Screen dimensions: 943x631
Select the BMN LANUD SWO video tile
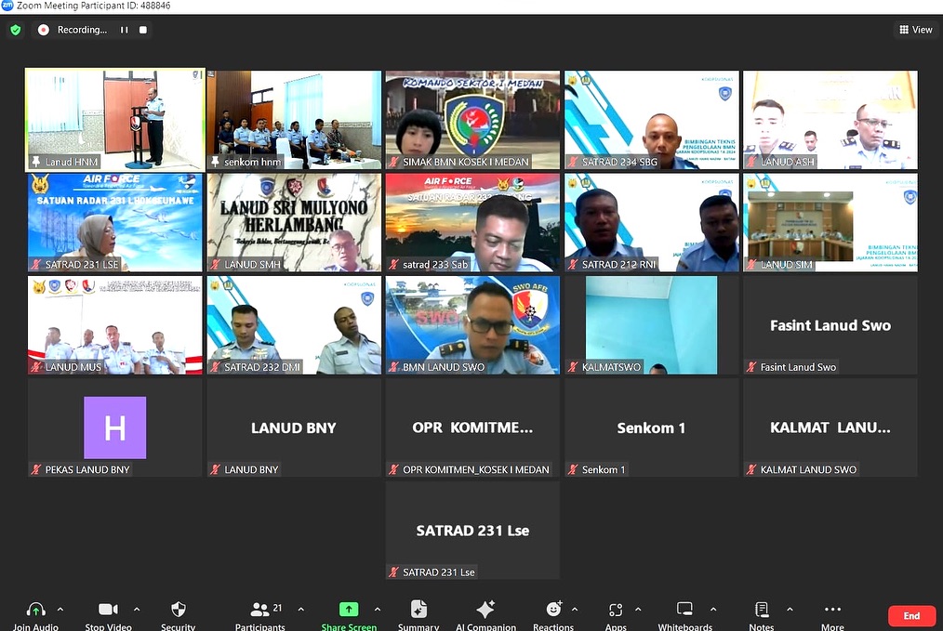tap(472, 325)
